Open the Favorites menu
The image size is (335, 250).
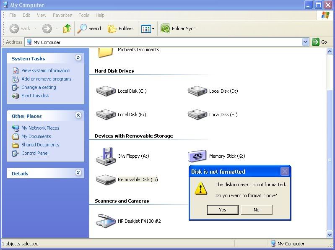click(x=62, y=15)
